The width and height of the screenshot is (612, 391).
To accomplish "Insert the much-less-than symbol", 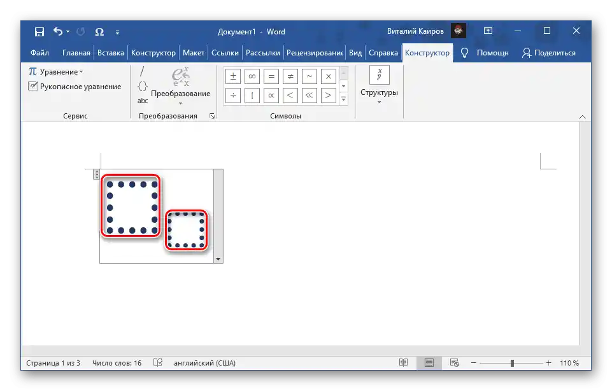I will coord(310,96).
